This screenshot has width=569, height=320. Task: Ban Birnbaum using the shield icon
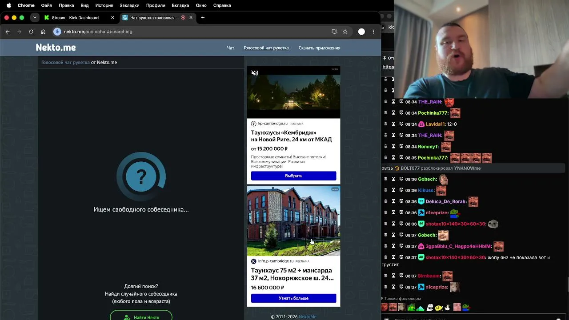tap(401, 276)
